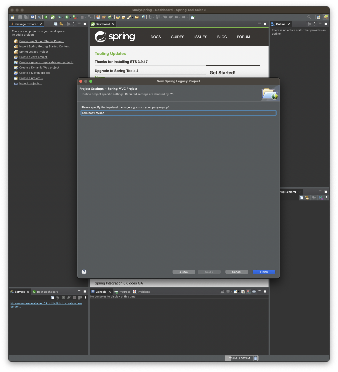Click the Run with Coverage toolbar icon
The height and width of the screenshot is (372, 338).
click(x=74, y=17)
